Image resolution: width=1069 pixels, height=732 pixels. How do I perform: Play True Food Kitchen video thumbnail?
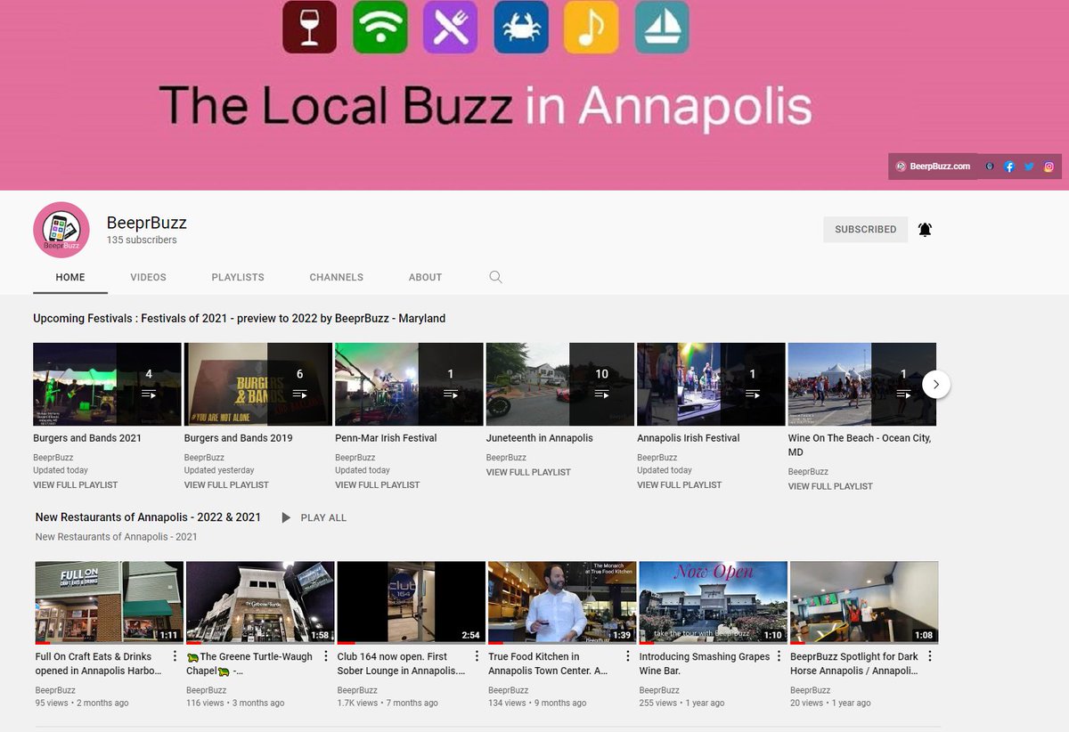coord(562,603)
